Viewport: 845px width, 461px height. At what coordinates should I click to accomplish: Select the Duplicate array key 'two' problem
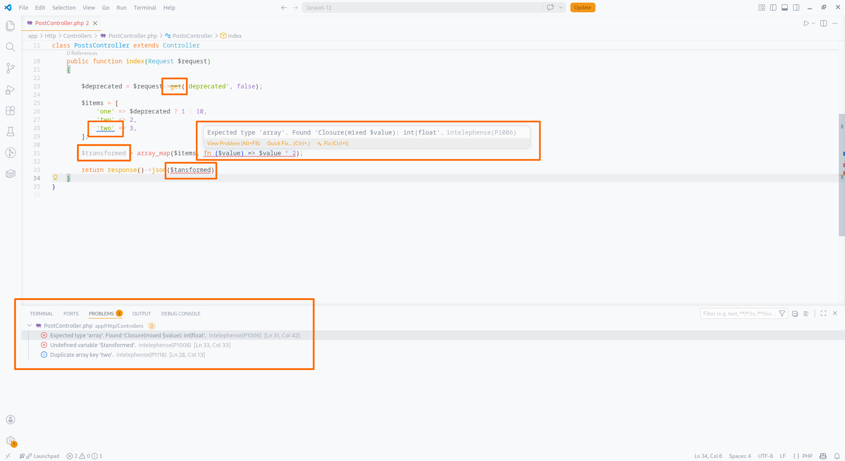(433, 355)
